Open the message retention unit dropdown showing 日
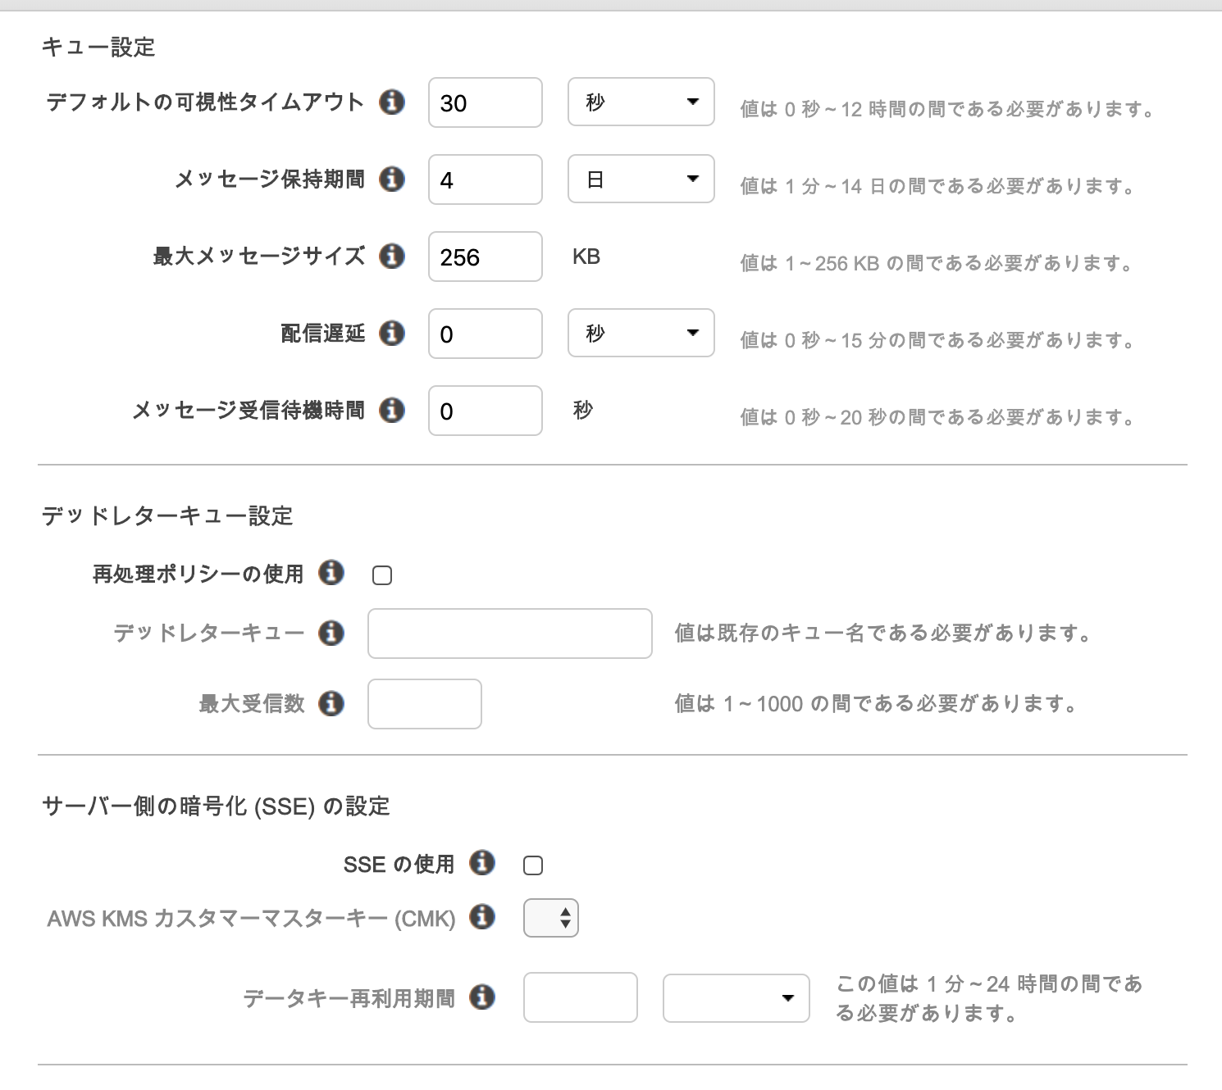Viewport: 1222px width, 1090px height. click(x=641, y=179)
